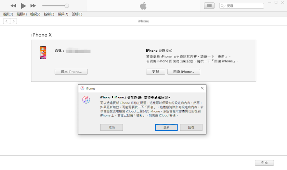Click the rewind previous track button
The height and width of the screenshot is (170, 287).
13,6
